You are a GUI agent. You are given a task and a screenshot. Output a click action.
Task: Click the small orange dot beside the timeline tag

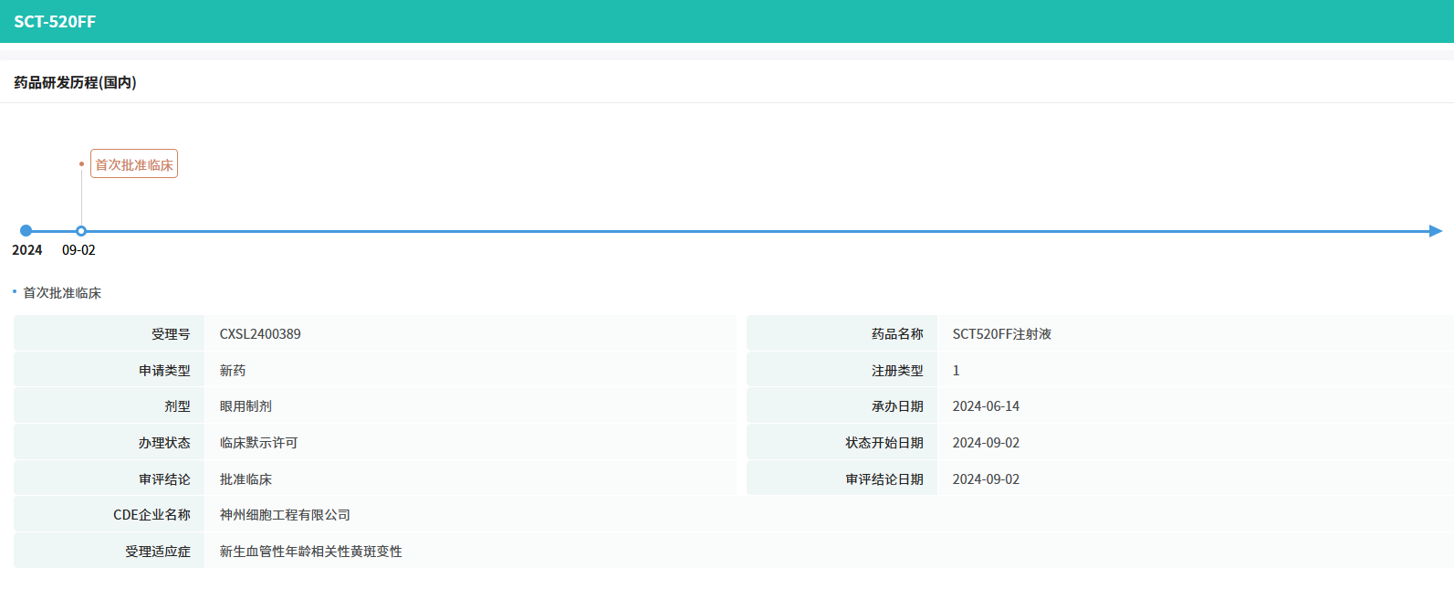coord(81,164)
